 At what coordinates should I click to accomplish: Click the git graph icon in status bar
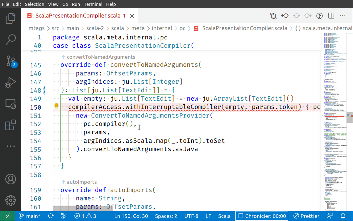pos(64,216)
